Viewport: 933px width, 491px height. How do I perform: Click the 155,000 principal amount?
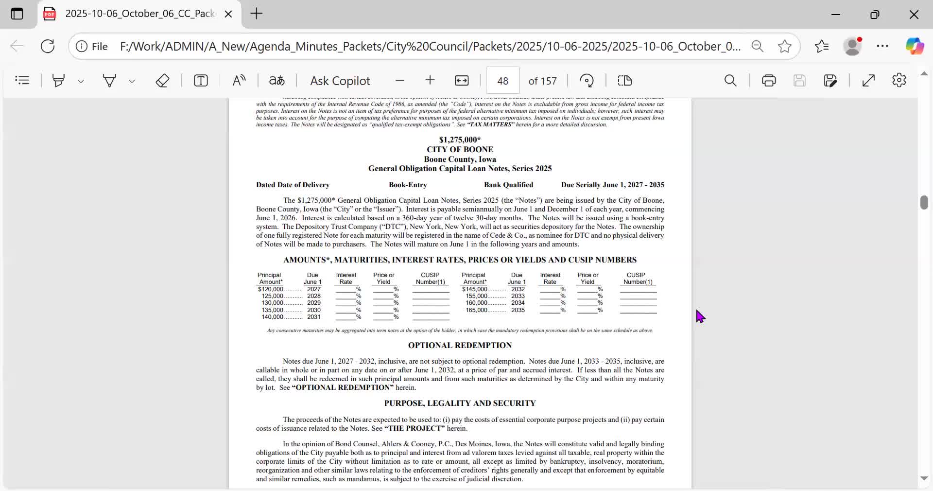point(476,296)
